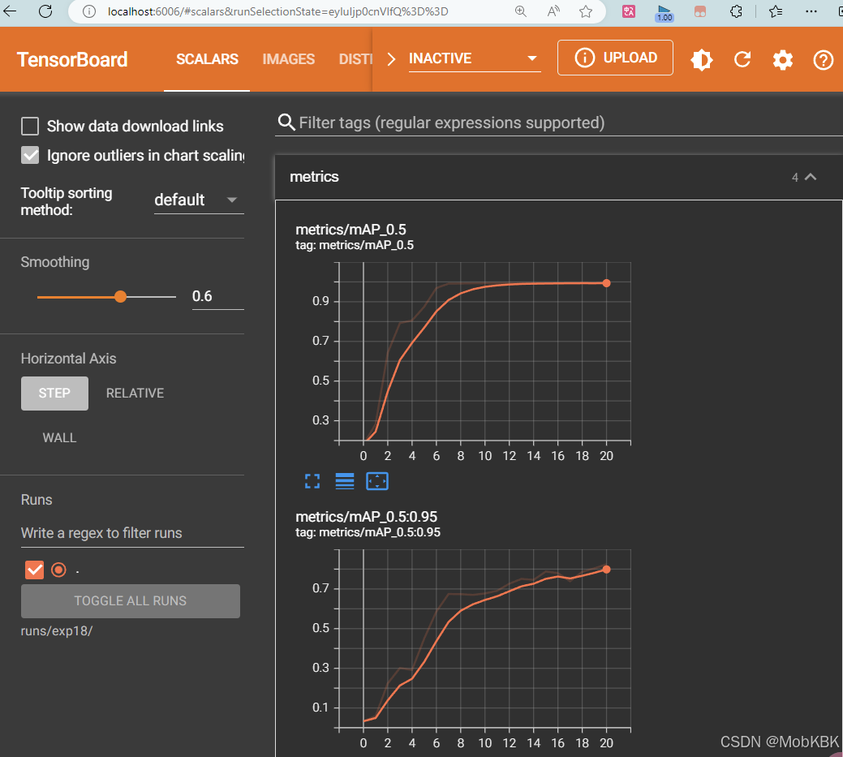Select STEP horizontal axis option
Screen dimensions: 843x757
coord(55,394)
